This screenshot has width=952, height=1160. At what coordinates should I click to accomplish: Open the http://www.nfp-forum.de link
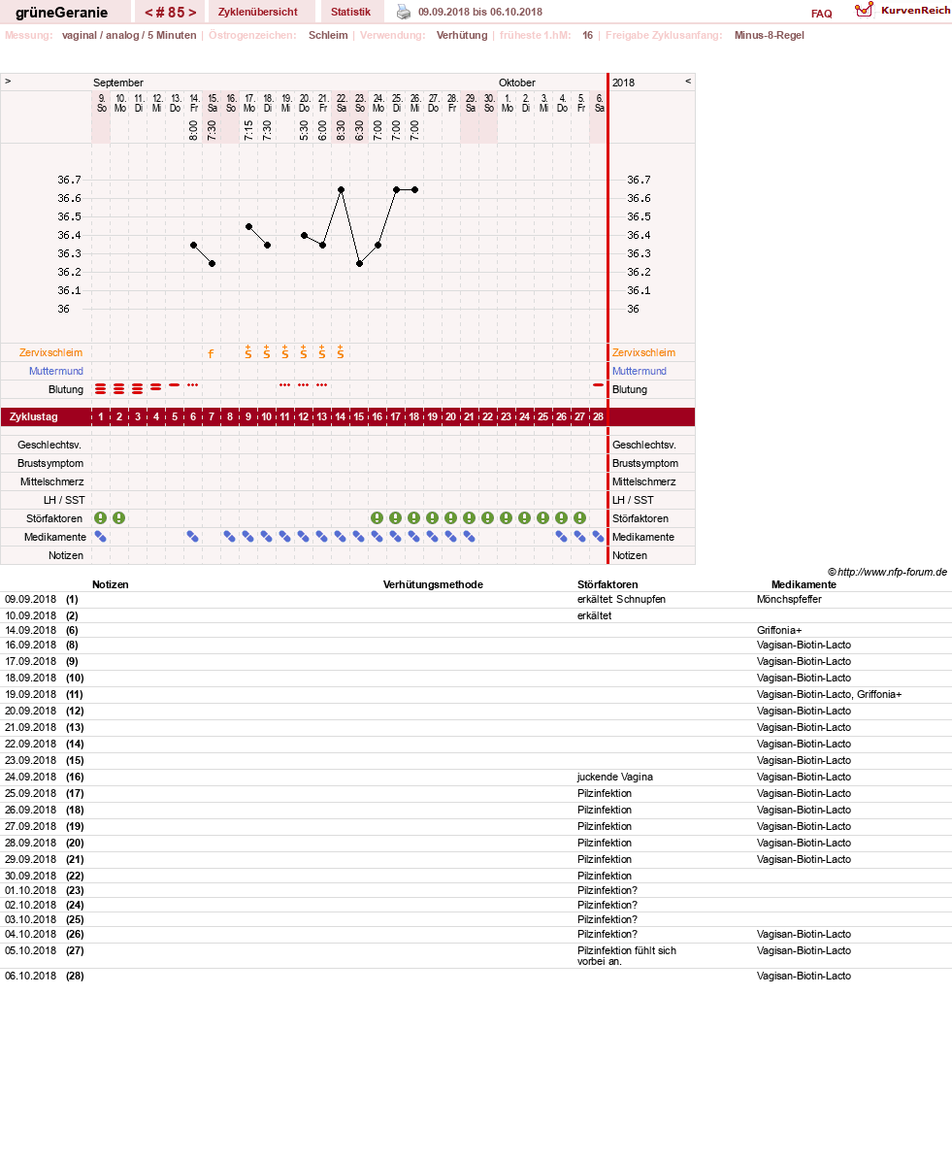[x=892, y=572]
